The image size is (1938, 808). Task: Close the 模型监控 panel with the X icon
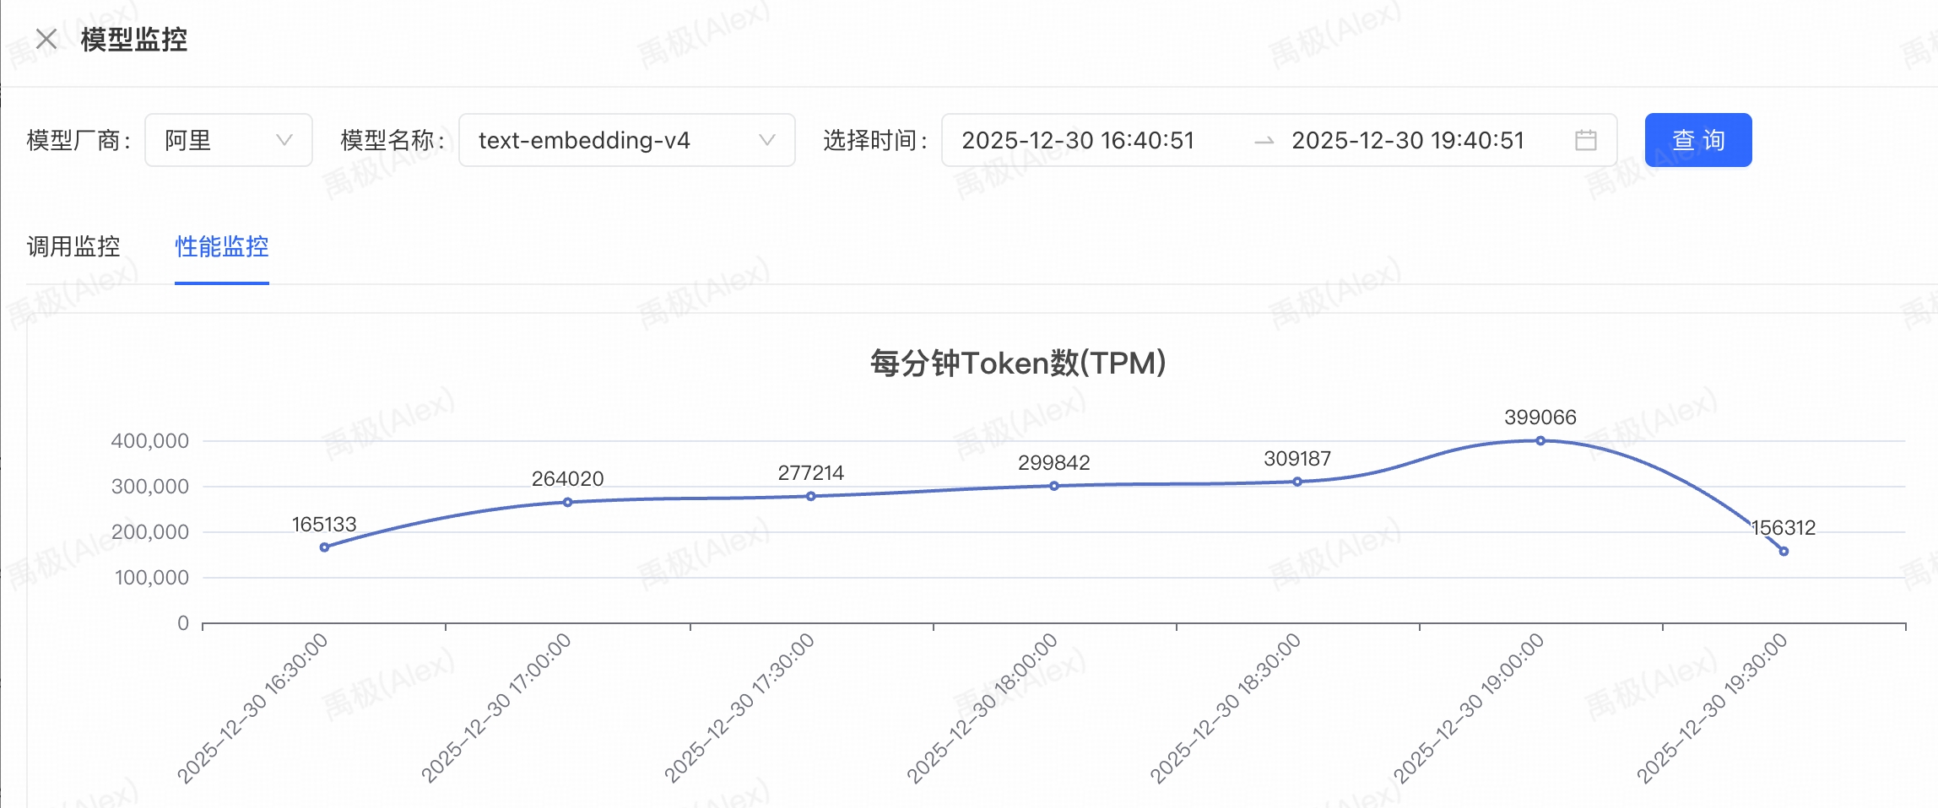pos(46,39)
